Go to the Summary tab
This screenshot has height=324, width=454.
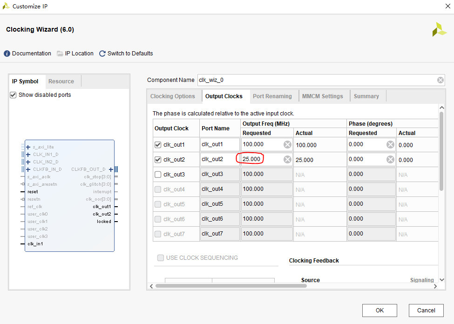pos(366,96)
